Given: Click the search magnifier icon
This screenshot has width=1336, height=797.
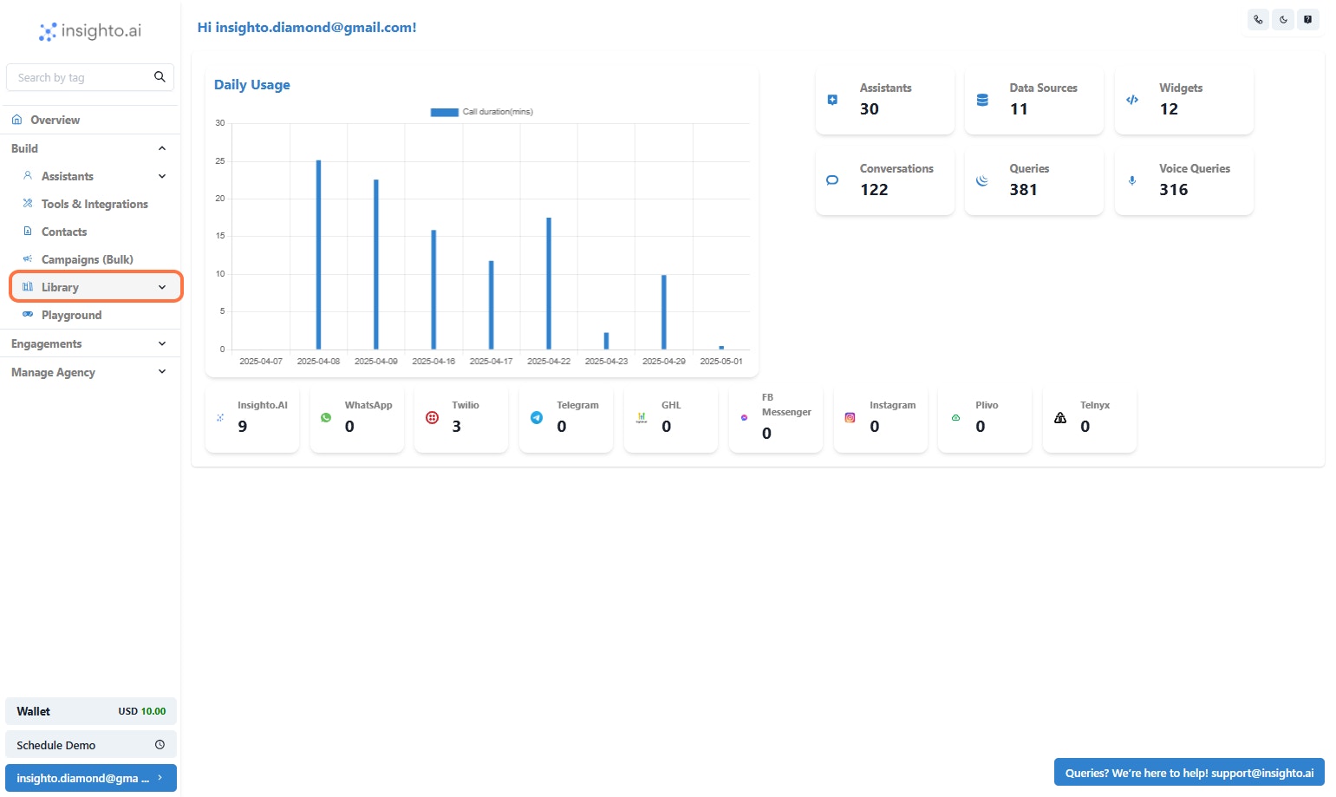Looking at the screenshot, I should coord(160,76).
